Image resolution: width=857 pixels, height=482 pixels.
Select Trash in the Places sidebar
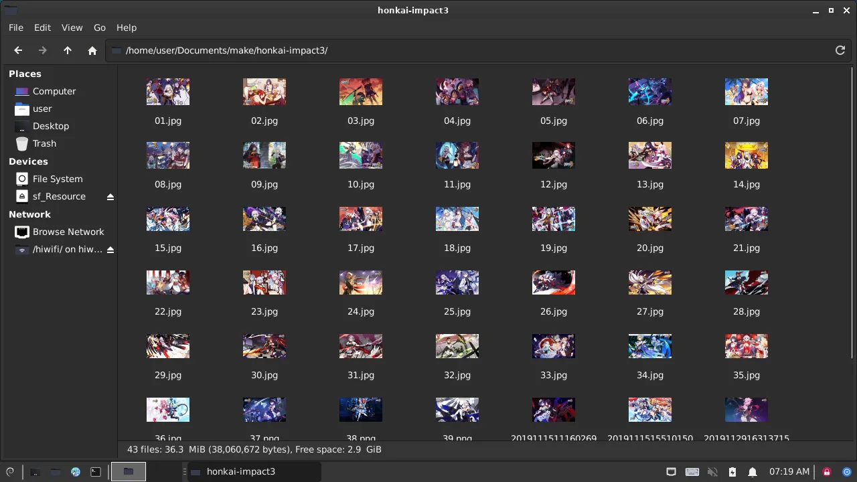(44, 143)
